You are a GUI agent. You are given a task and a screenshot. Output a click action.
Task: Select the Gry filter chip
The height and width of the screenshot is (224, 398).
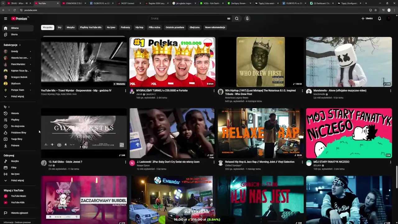point(59,27)
